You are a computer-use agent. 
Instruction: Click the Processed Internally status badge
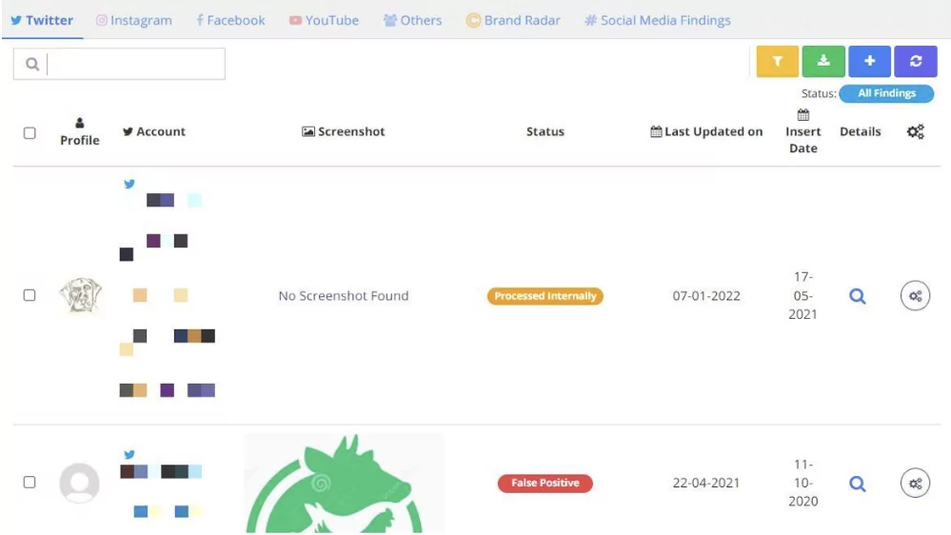click(x=545, y=296)
